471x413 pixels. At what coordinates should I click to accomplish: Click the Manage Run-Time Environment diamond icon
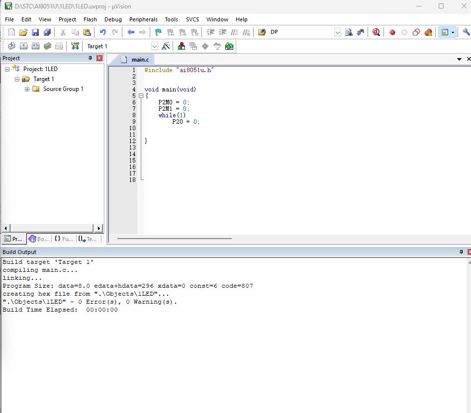205,46
